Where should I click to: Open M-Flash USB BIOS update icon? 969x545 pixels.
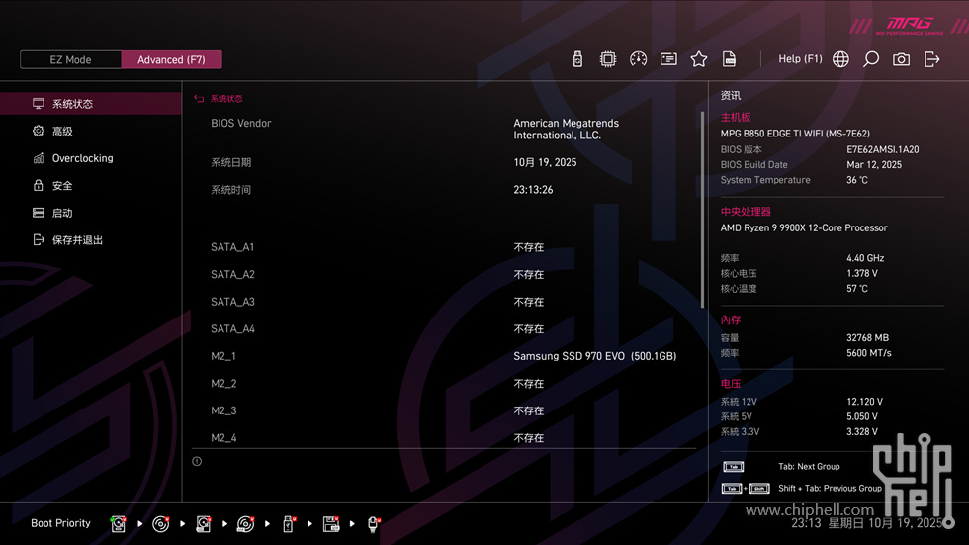tap(577, 59)
